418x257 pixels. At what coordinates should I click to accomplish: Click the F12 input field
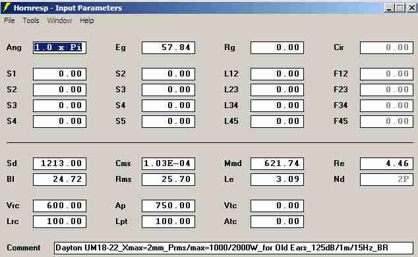point(386,74)
